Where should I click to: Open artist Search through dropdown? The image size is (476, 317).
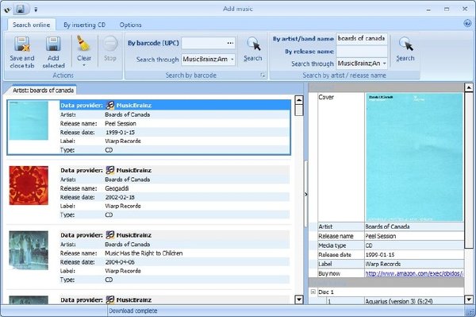tap(384, 64)
